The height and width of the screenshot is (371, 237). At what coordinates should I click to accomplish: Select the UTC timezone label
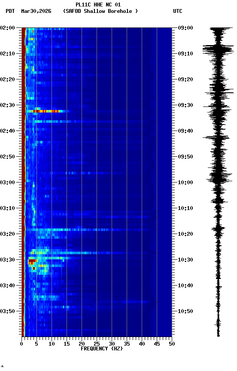[x=178, y=11]
